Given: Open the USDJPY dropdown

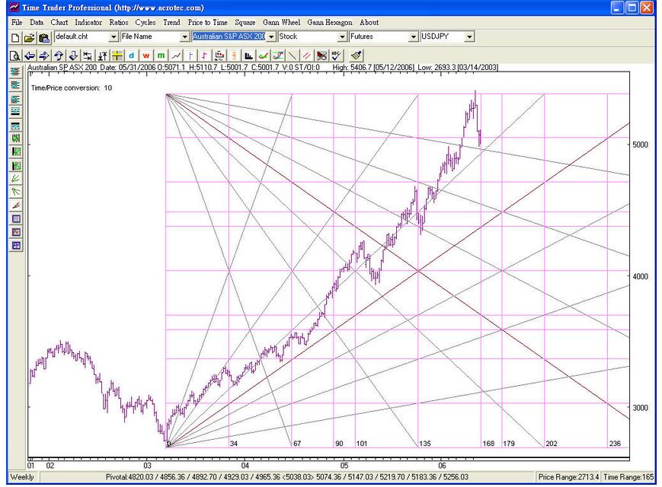Looking at the screenshot, I should [469, 37].
